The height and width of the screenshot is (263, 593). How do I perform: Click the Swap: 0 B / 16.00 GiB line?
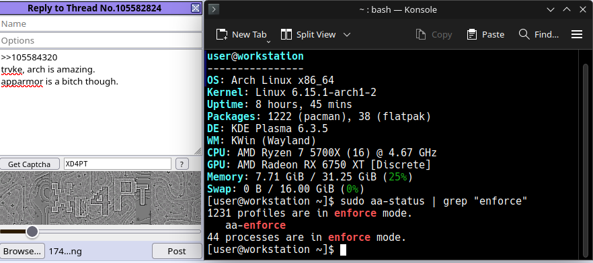(286, 189)
